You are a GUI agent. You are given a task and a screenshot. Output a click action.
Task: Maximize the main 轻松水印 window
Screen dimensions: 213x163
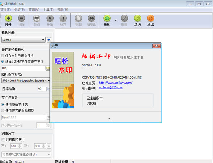point(199,4)
